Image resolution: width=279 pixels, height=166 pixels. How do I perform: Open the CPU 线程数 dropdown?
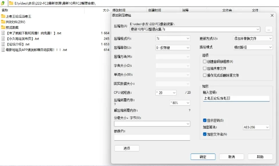pyautogui.click(x=166, y=93)
